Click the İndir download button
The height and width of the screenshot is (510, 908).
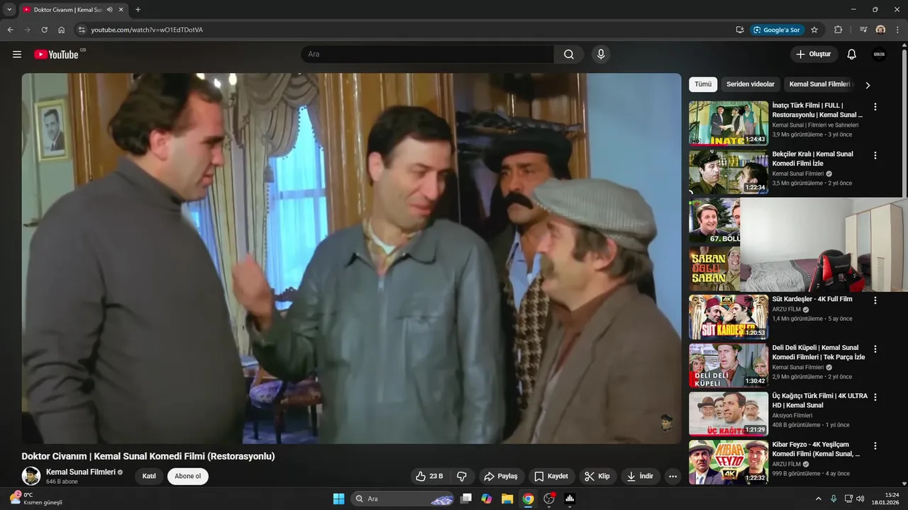click(640, 476)
